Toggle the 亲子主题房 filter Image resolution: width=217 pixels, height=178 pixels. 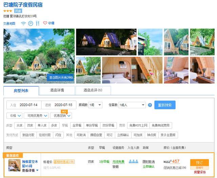click(x=168, y=135)
